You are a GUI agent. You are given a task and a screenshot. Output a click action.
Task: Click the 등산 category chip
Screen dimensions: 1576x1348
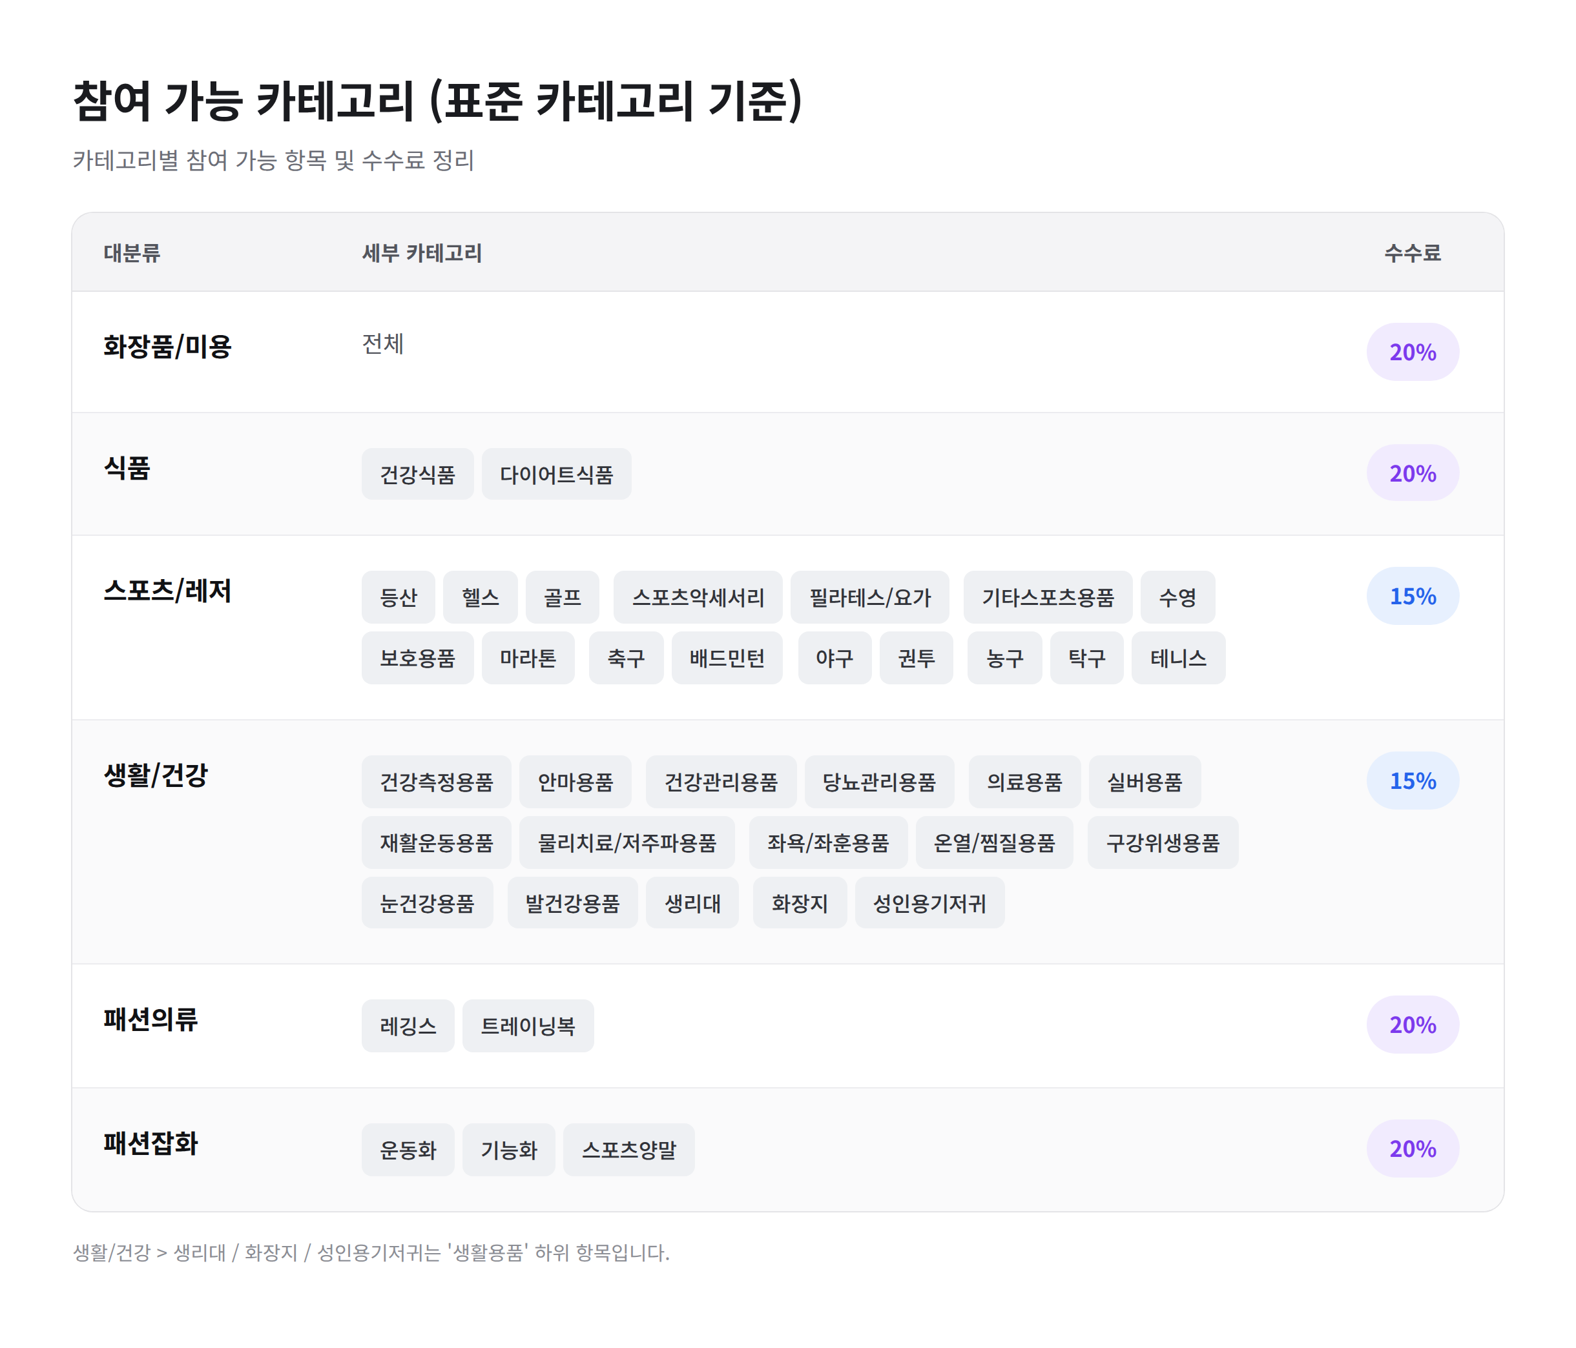pyautogui.click(x=398, y=598)
